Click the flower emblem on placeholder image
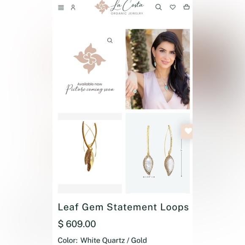This screenshot has width=245, height=245. (90, 58)
